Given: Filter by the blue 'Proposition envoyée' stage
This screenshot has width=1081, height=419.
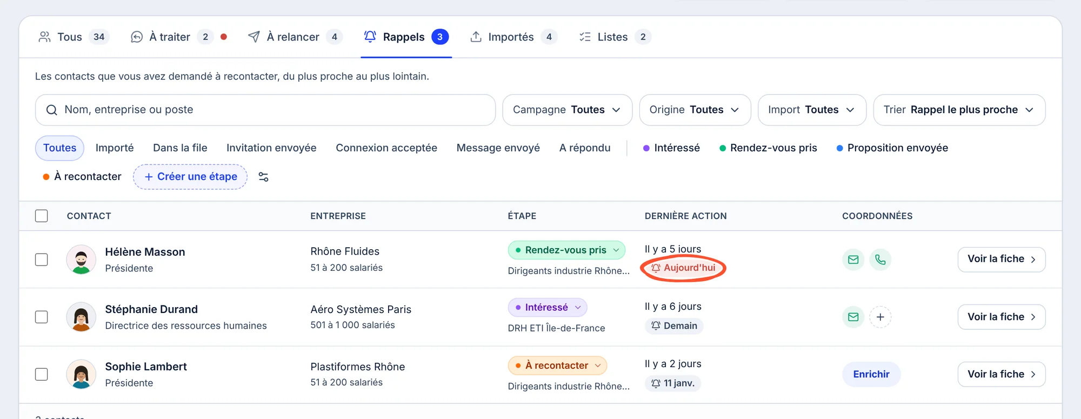Looking at the screenshot, I should (892, 148).
